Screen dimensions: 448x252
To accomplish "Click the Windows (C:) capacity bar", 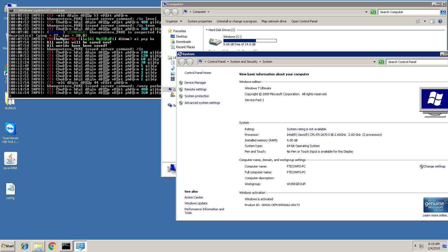I will (250, 41).
